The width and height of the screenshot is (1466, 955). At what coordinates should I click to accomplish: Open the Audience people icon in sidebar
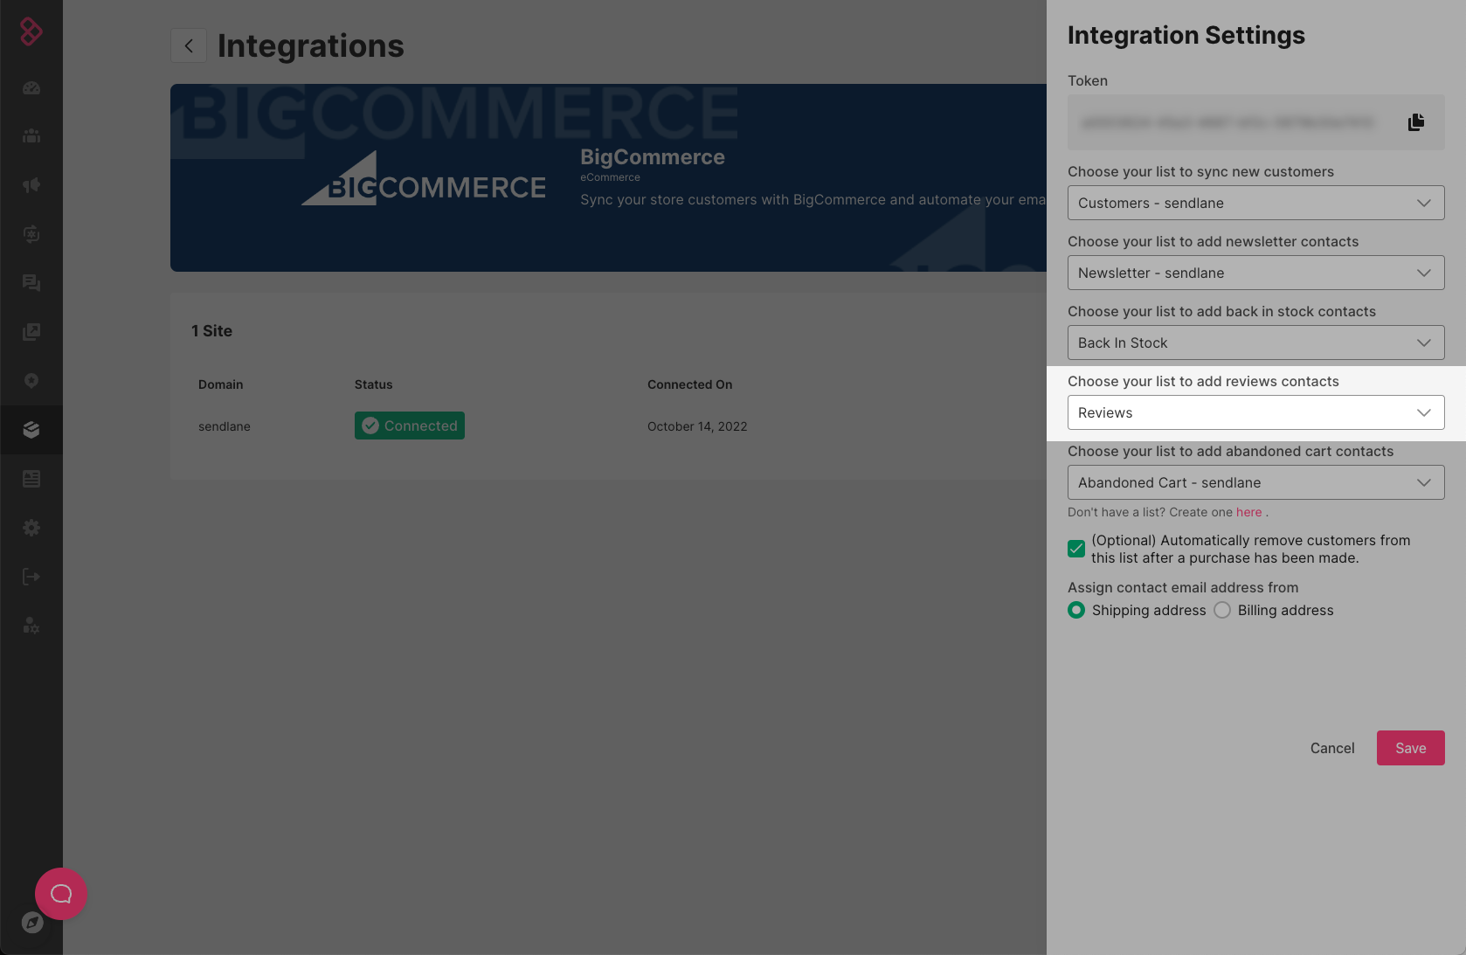pyautogui.click(x=31, y=136)
